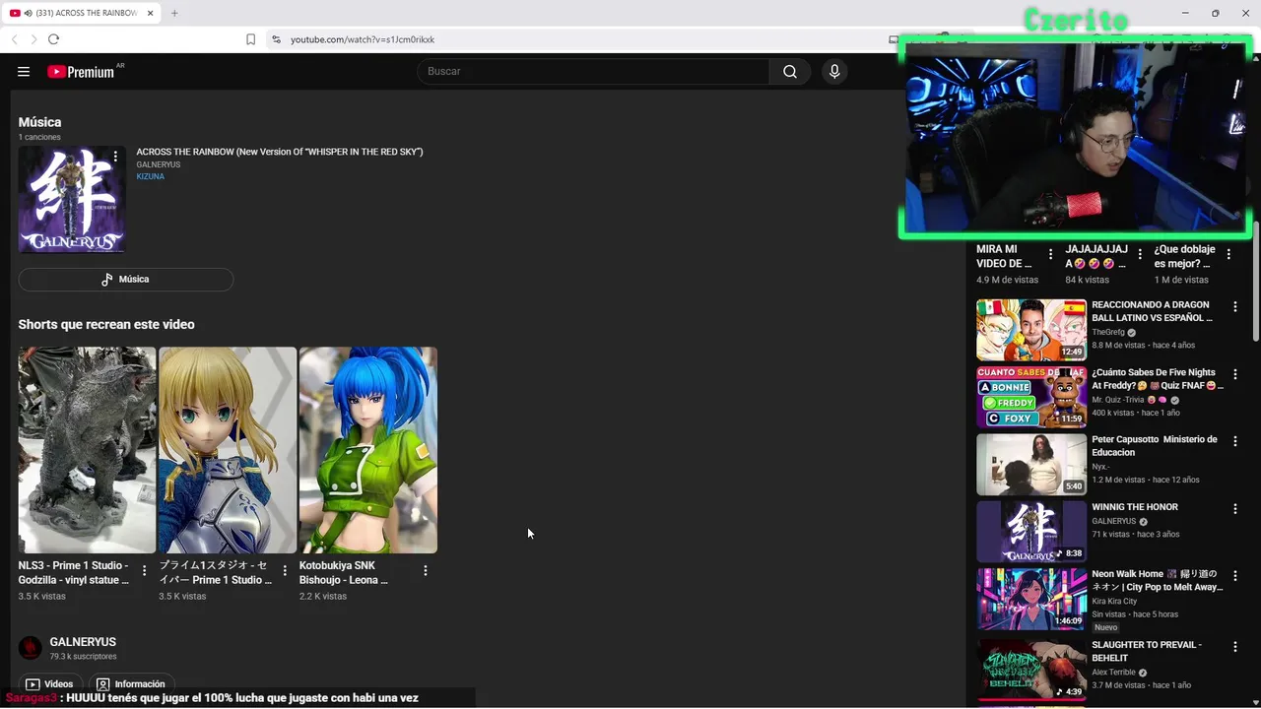The height and width of the screenshot is (709, 1261).
Task: Open FNAF quiz video thumbnail
Action: click(x=1031, y=397)
